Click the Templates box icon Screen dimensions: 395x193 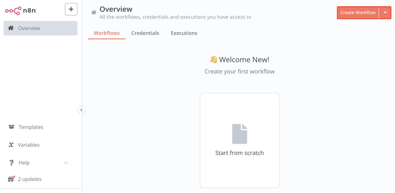click(x=11, y=127)
